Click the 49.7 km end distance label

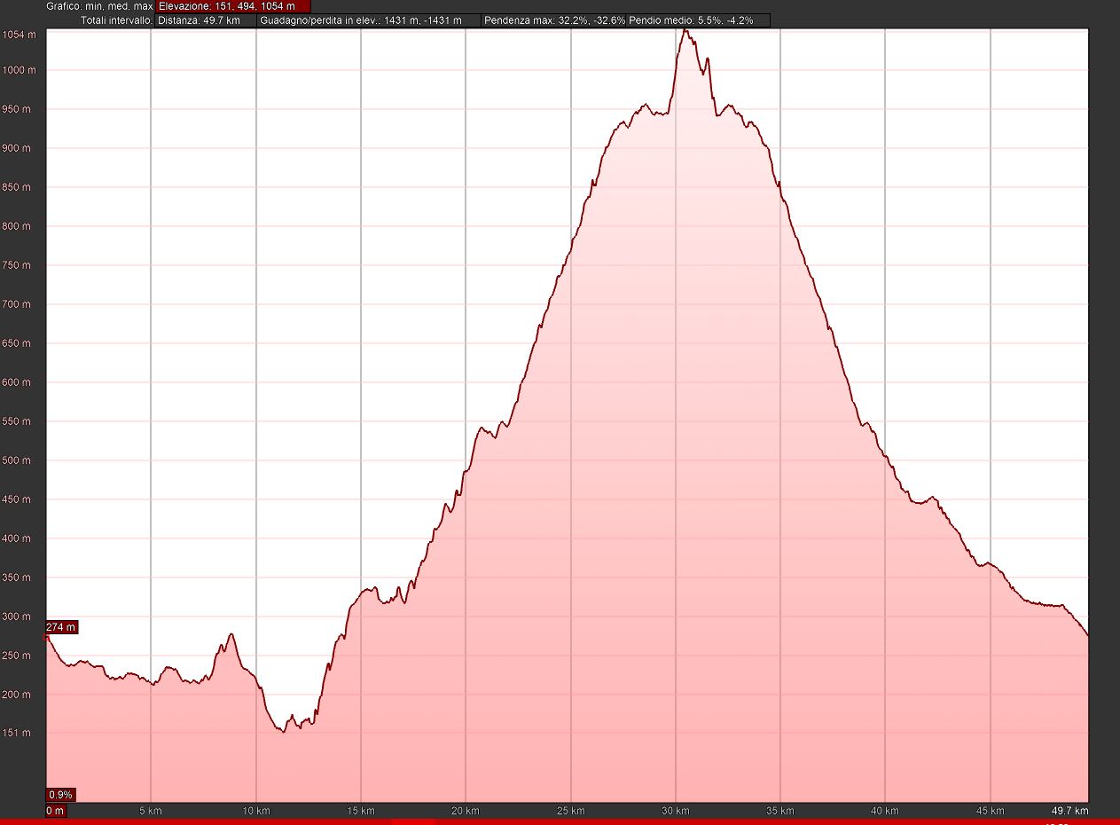[x=1070, y=811]
